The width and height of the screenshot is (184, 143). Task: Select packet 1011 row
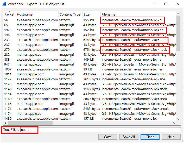point(90,74)
